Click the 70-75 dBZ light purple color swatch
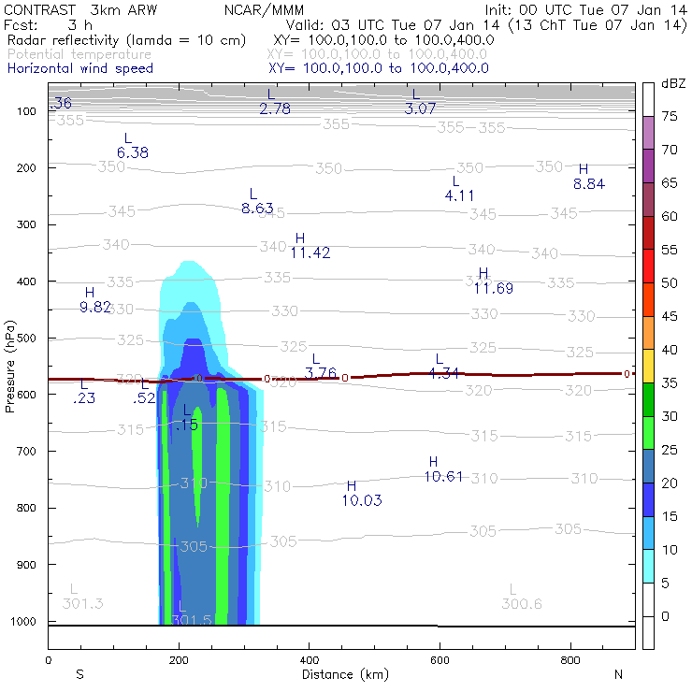 coord(648,133)
